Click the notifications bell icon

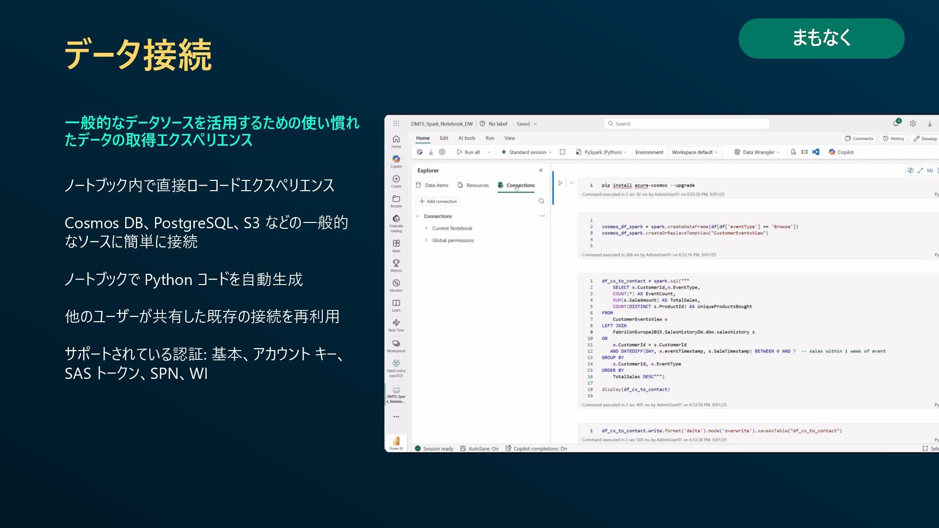896,123
